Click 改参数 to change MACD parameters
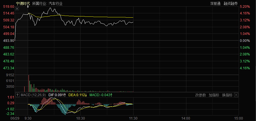 coord(201,95)
